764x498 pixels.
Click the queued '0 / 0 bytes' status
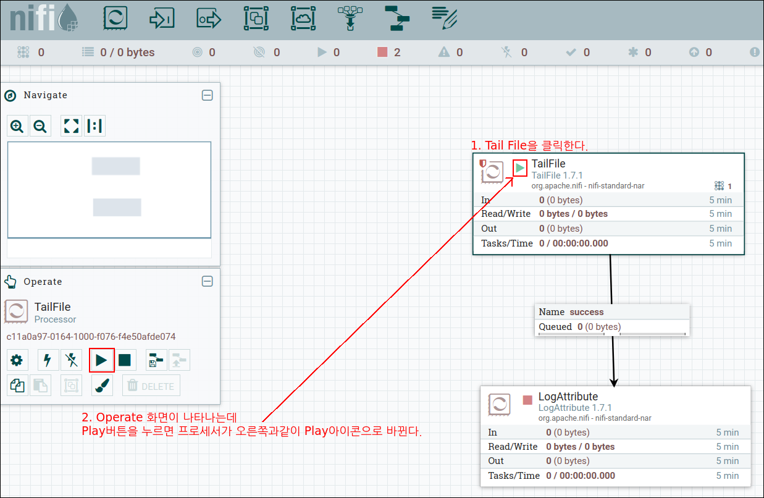[x=119, y=53]
